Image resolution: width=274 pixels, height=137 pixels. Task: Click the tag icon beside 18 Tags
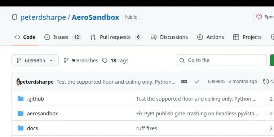click(x=105, y=61)
